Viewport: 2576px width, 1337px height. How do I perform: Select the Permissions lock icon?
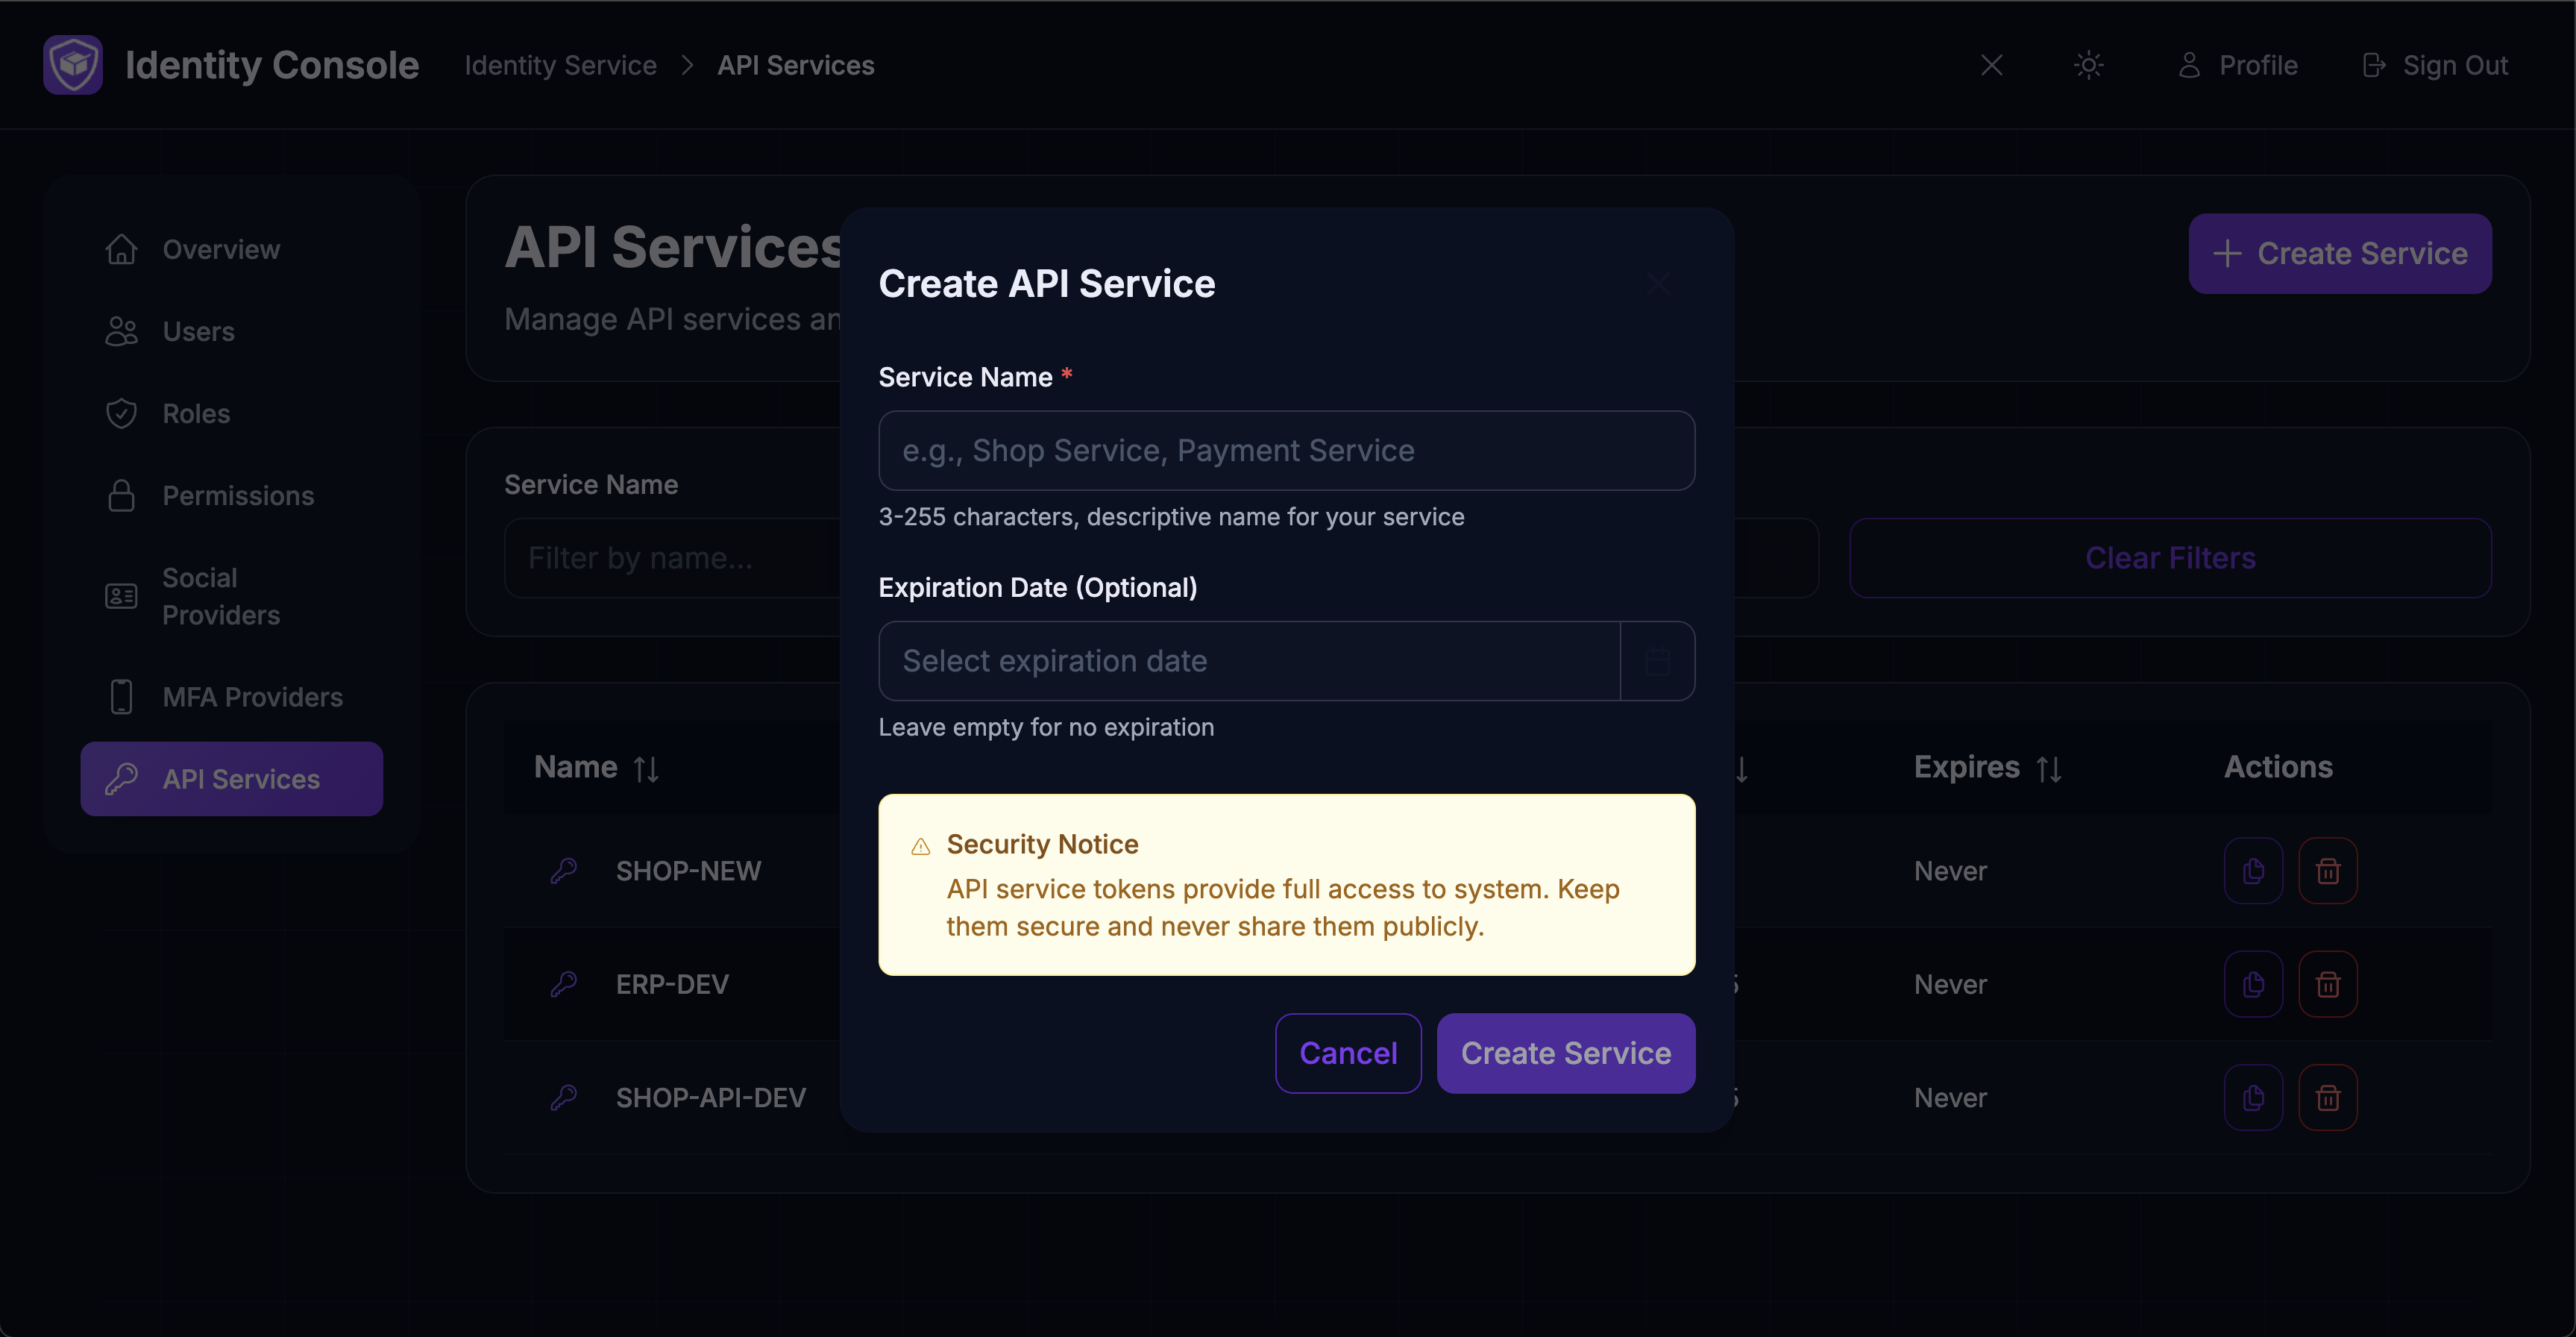click(x=121, y=495)
